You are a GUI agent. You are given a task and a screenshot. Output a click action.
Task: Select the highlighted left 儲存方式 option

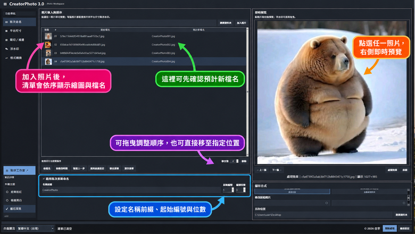[292, 191]
